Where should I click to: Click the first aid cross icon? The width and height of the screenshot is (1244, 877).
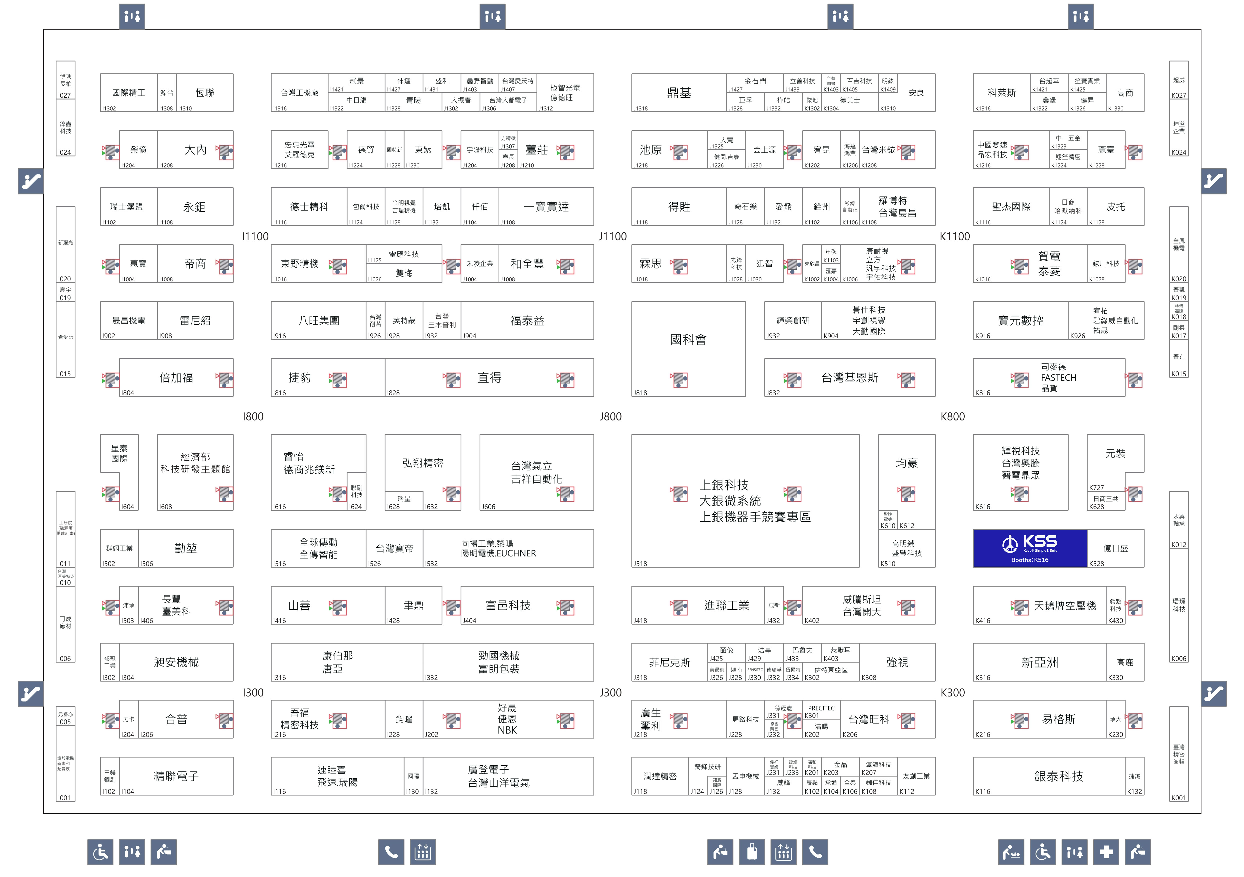pos(1106,852)
